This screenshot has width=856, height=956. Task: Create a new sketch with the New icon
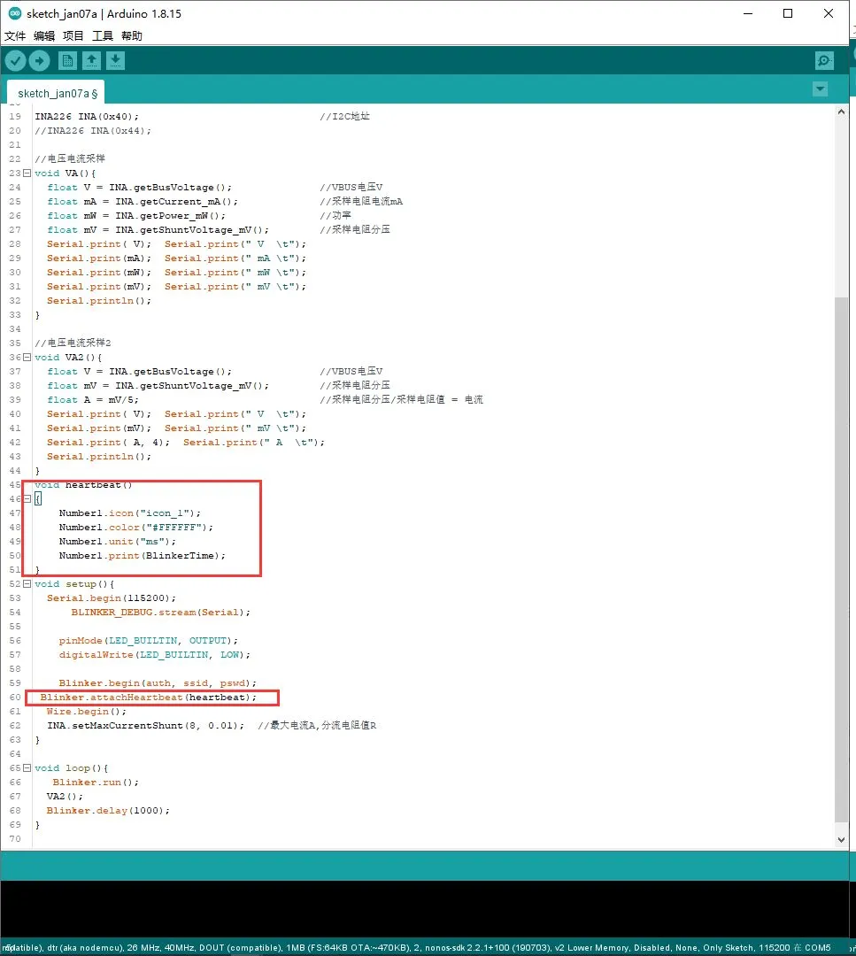tap(67, 60)
